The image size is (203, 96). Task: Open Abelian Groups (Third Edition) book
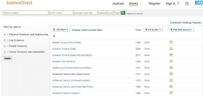pos(66,42)
